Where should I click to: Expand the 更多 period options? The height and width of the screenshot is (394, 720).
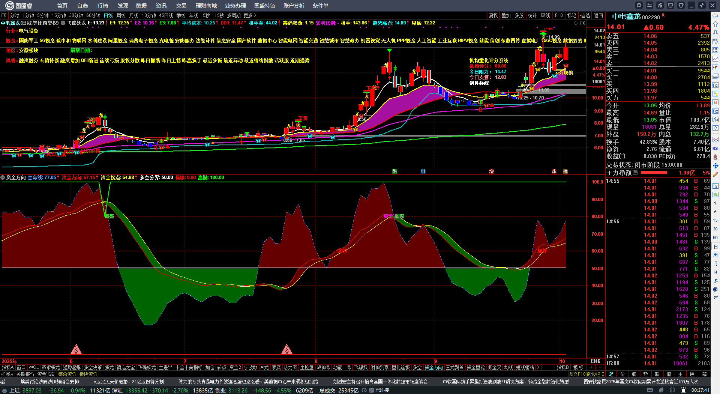pos(250,15)
